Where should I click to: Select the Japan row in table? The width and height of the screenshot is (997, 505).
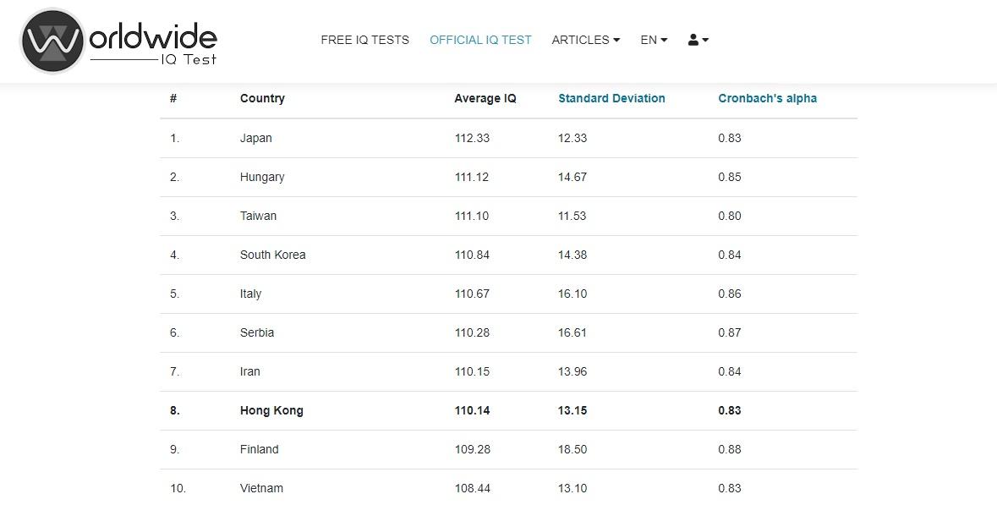(255, 138)
